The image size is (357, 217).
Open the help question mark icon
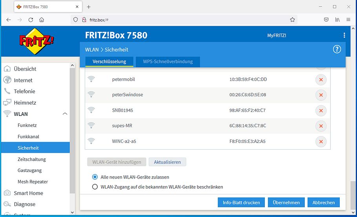click(x=337, y=49)
